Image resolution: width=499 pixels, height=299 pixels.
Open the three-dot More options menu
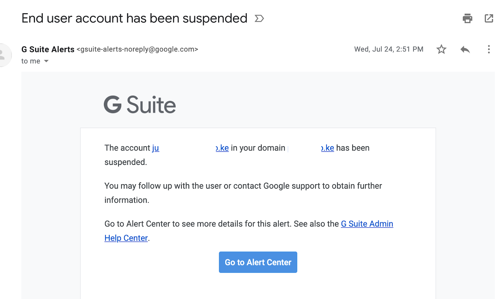coord(488,49)
